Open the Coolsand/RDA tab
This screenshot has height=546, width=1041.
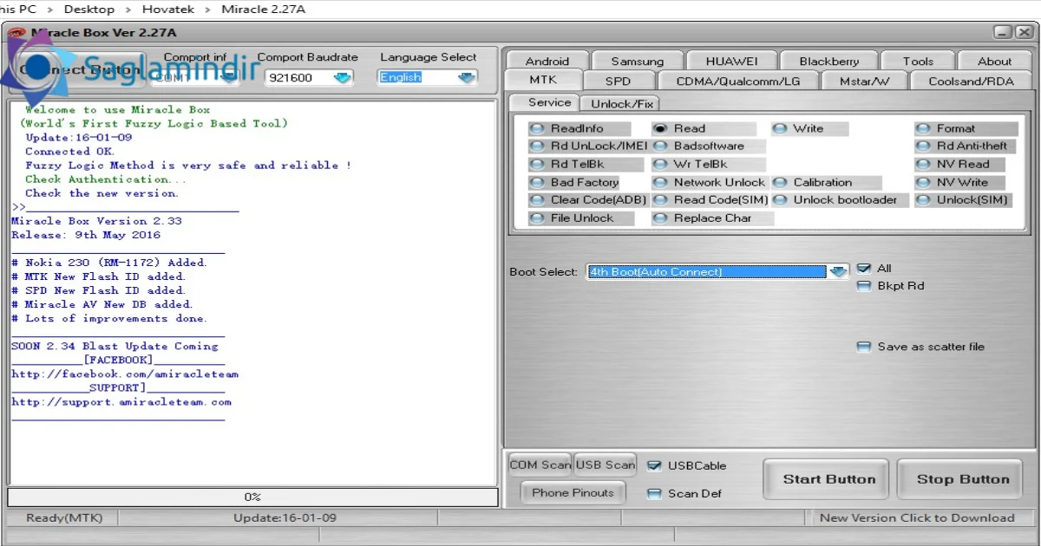[x=970, y=81]
